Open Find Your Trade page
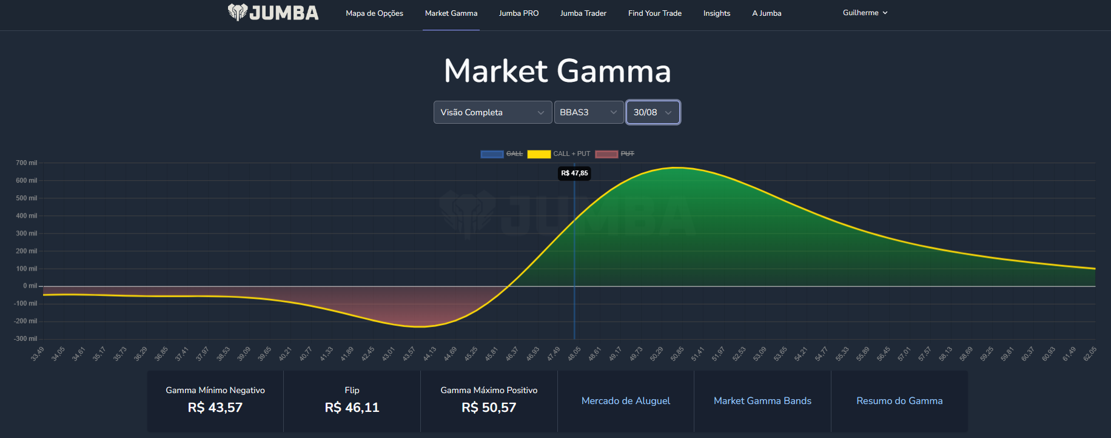Screen dimensions: 1111x438 pos(654,13)
